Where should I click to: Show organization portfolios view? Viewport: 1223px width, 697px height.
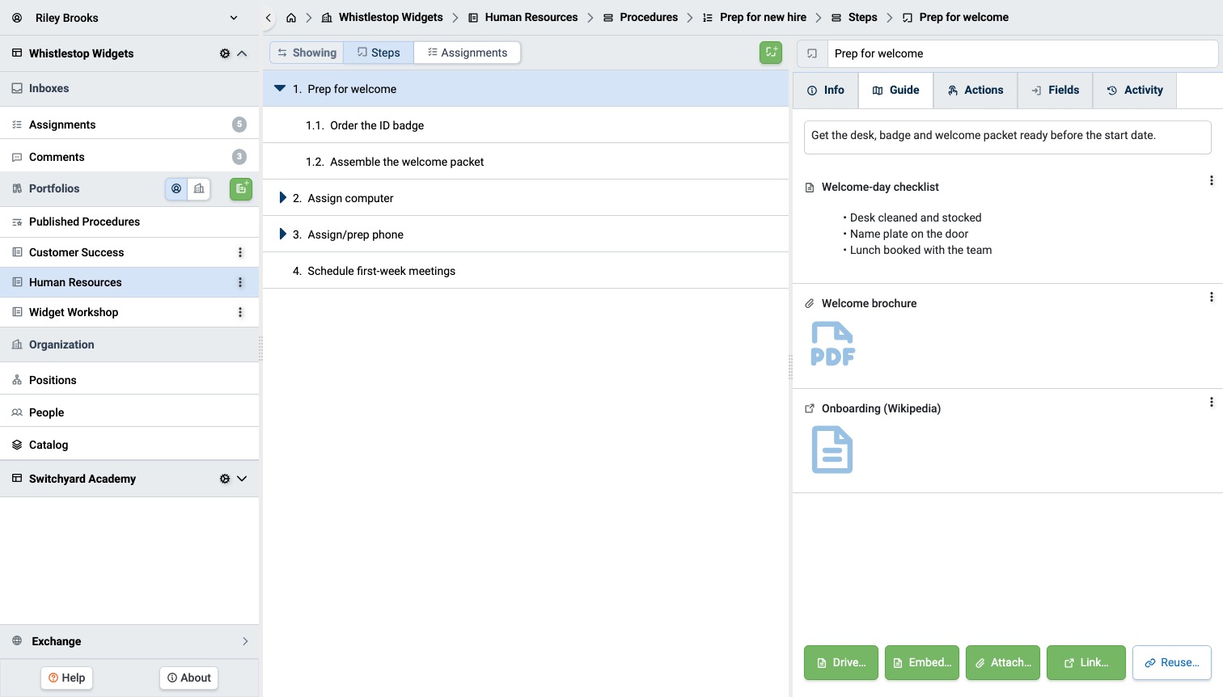(x=199, y=188)
